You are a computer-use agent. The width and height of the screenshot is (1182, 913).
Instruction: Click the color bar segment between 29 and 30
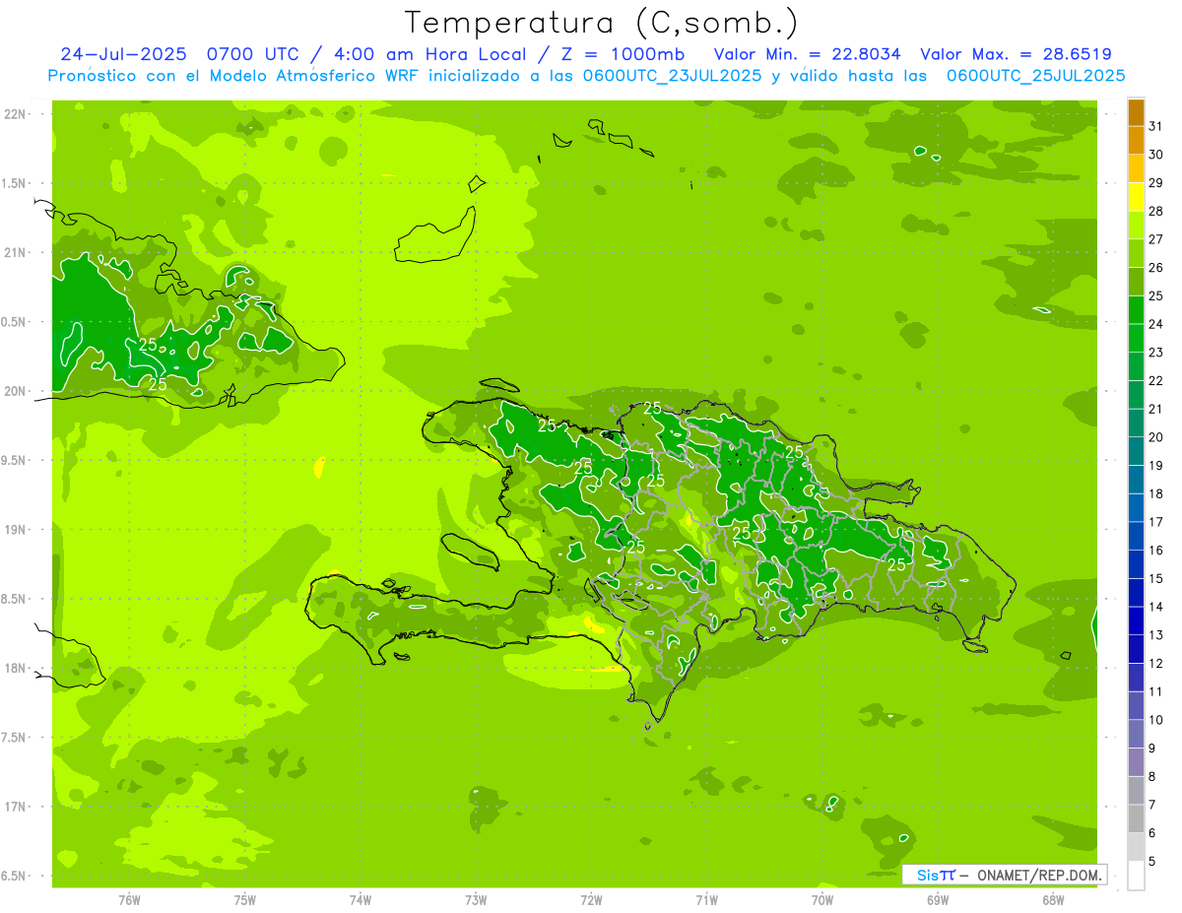[1136, 168]
